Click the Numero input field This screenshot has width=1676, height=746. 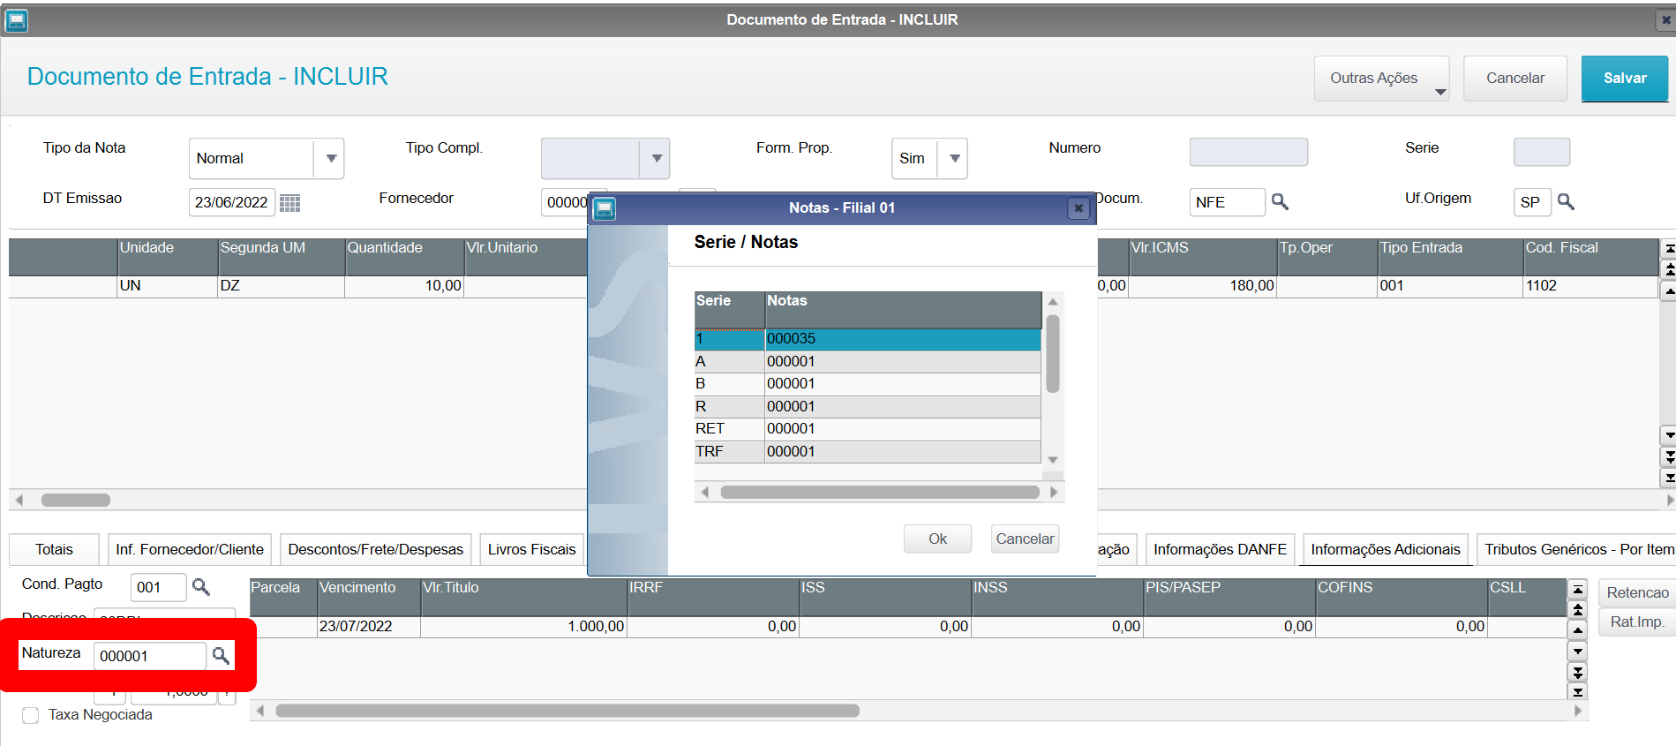(x=1248, y=152)
